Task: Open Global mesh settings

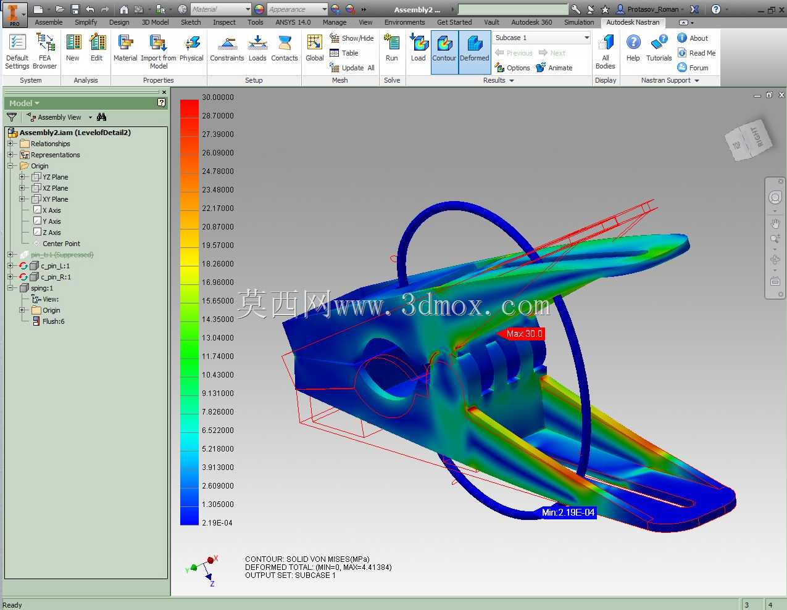Action: [x=315, y=48]
